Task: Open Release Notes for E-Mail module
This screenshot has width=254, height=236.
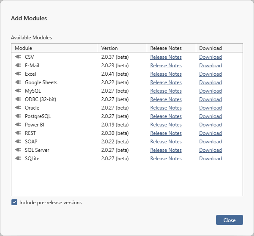Action: pyautogui.click(x=166, y=66)
